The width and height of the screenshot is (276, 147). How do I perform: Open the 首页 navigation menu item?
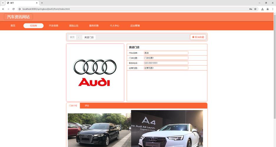[13, 26]
